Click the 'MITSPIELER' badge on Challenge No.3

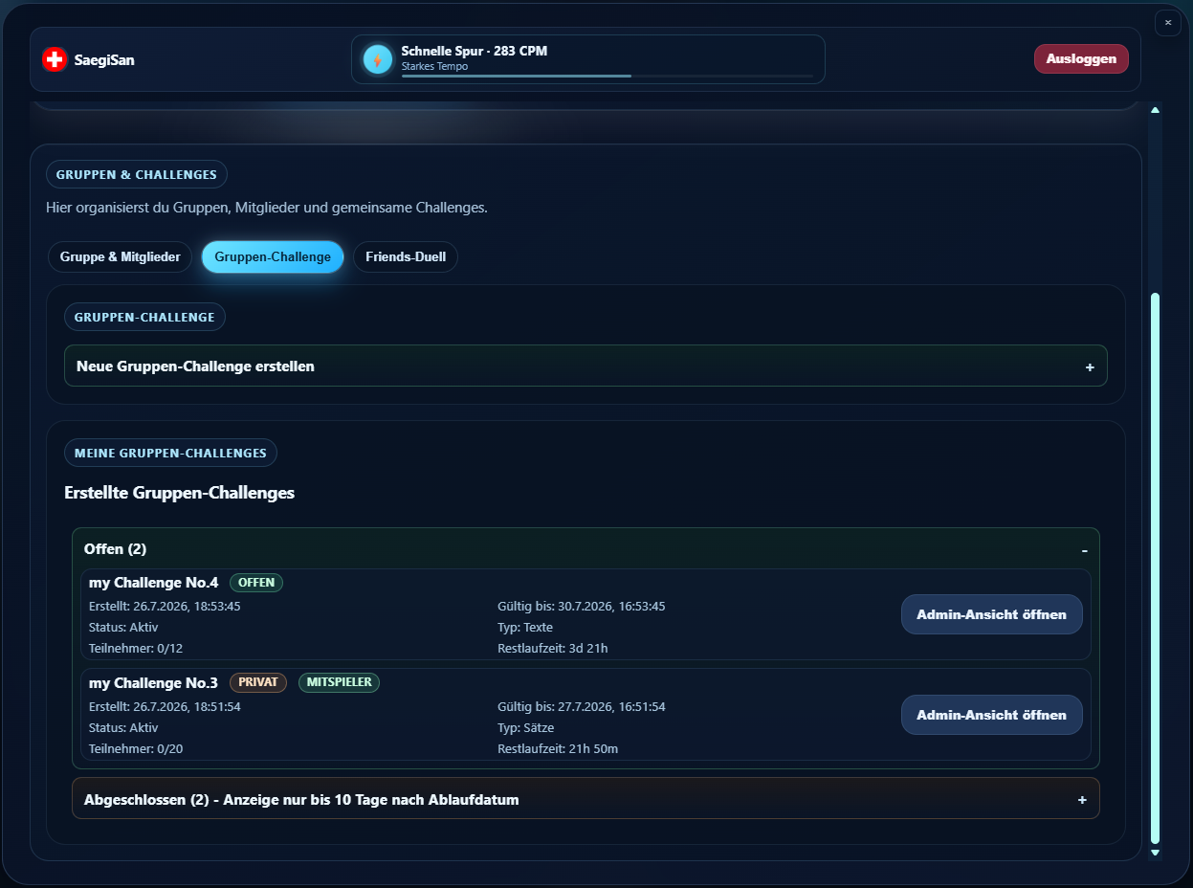(x=339, y=682)
